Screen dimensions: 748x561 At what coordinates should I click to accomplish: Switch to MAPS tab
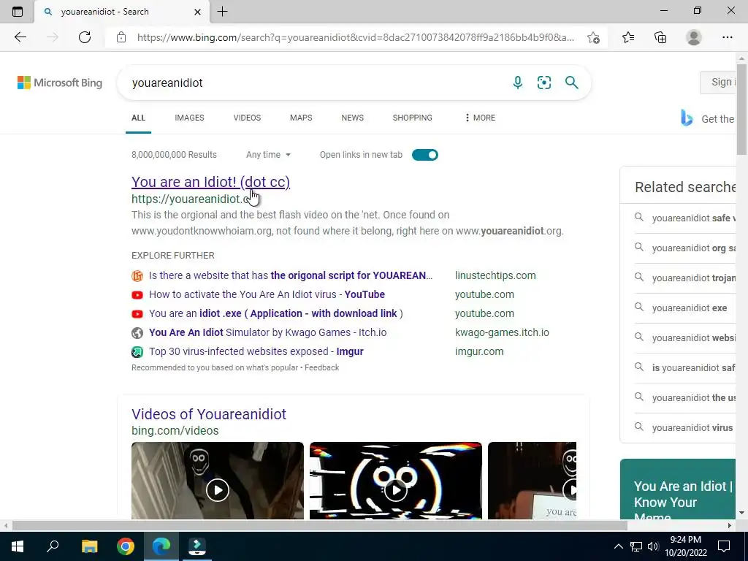coord(301,118)
